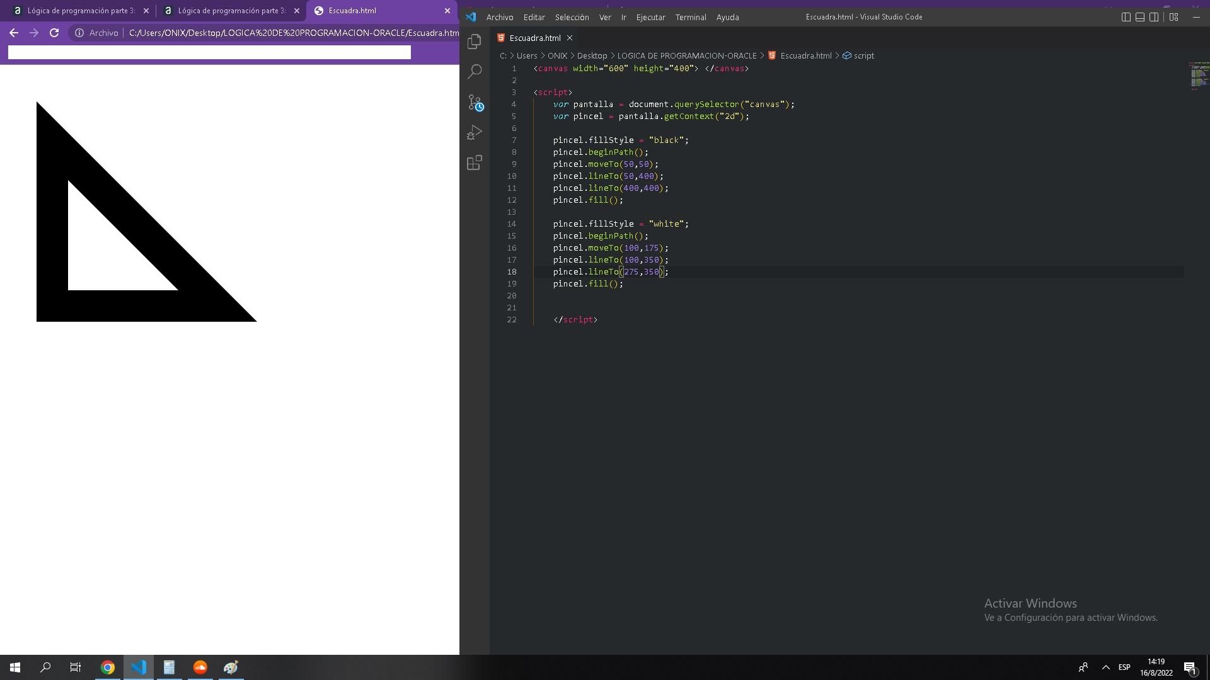
Task: Click the VS Code logo icon in title bar
Action: (471, 17)
